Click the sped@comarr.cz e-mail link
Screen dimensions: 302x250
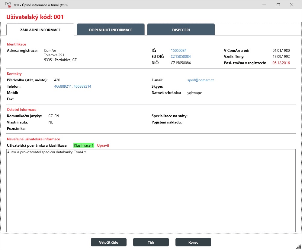point(201,80)
